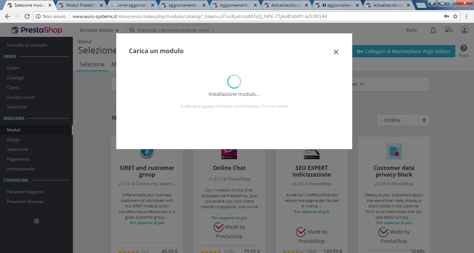The width and height of the screenshot is (474, 253).
Task: Click the Online Chat module icon
Action: tap(229, 154)
